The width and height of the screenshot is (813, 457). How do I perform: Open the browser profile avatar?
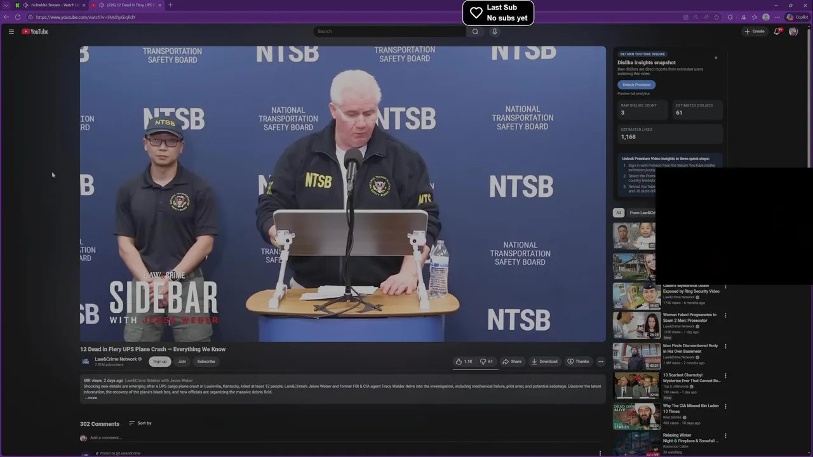[x=766, y=17]
